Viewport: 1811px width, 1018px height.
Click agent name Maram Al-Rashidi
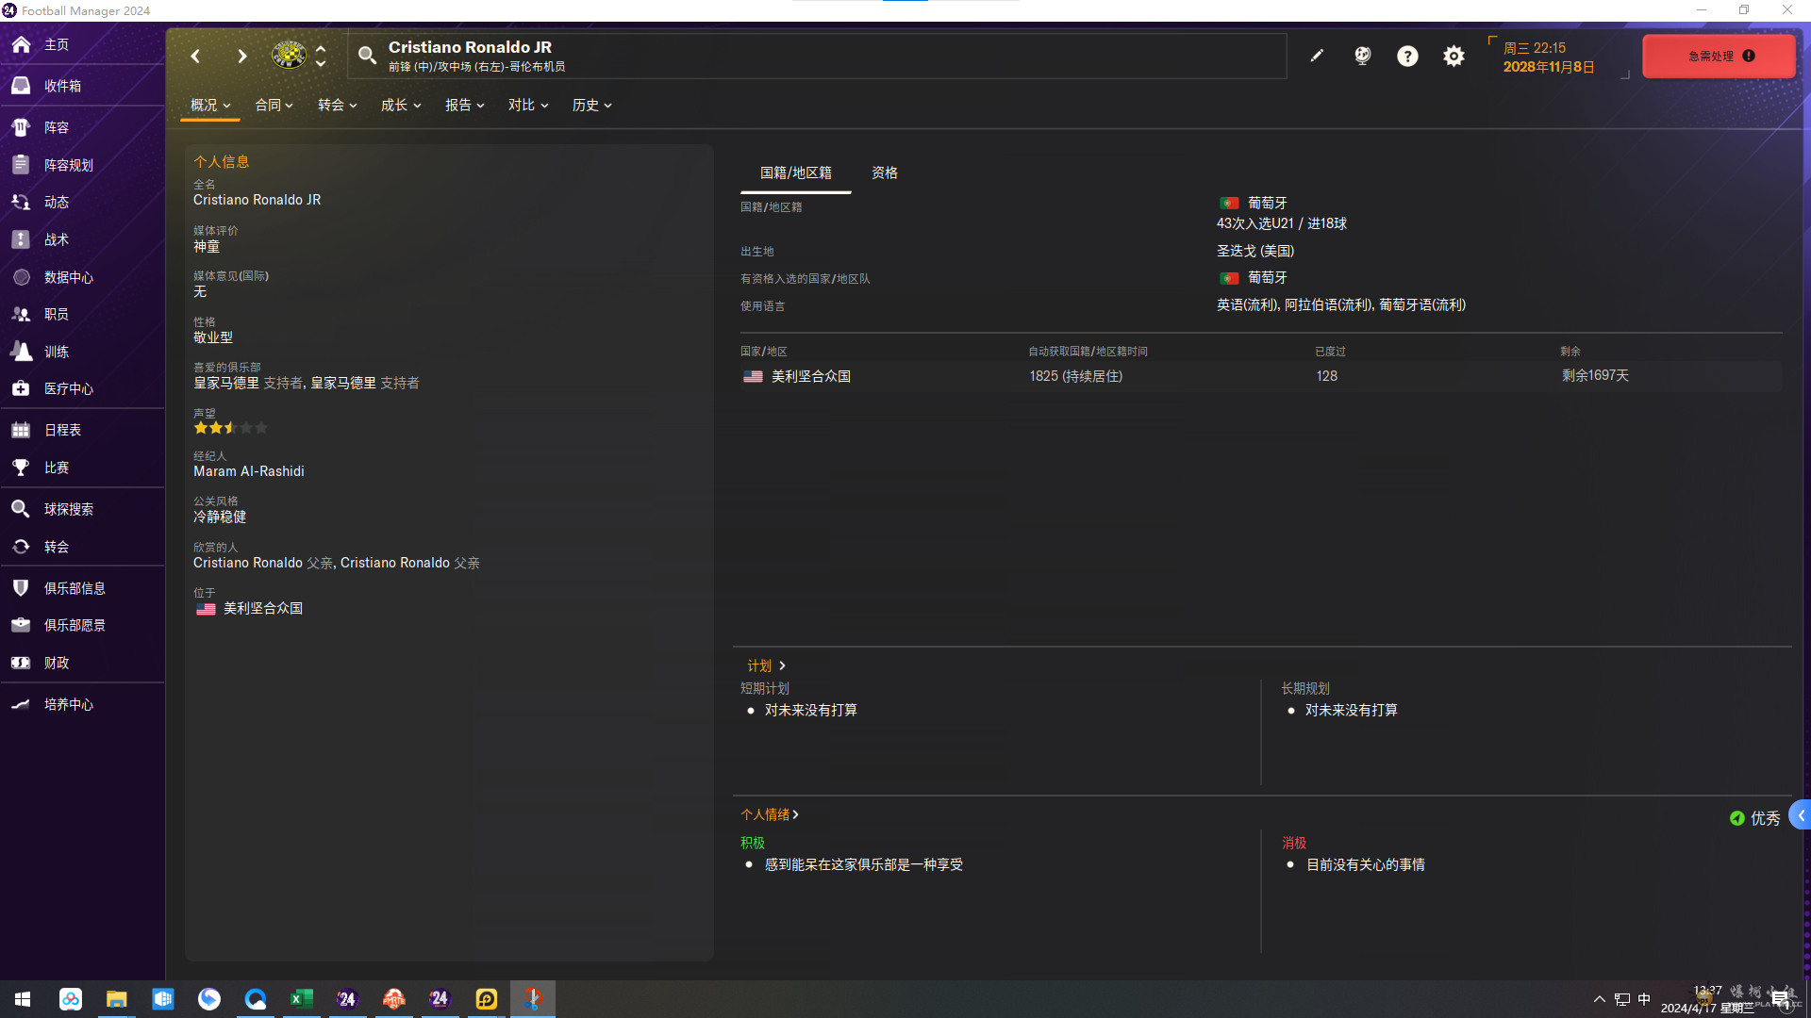click(249, 471)
